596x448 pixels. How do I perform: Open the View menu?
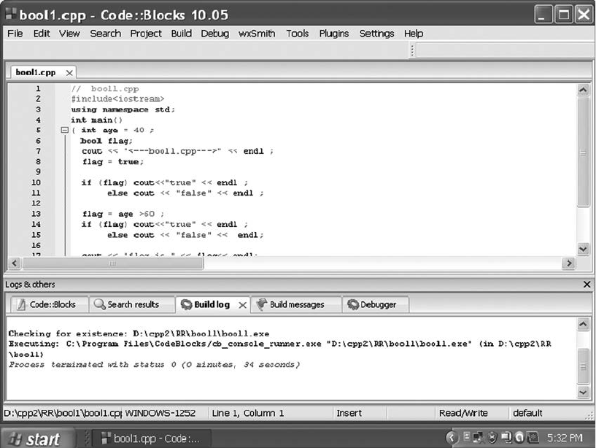point(69,34)
